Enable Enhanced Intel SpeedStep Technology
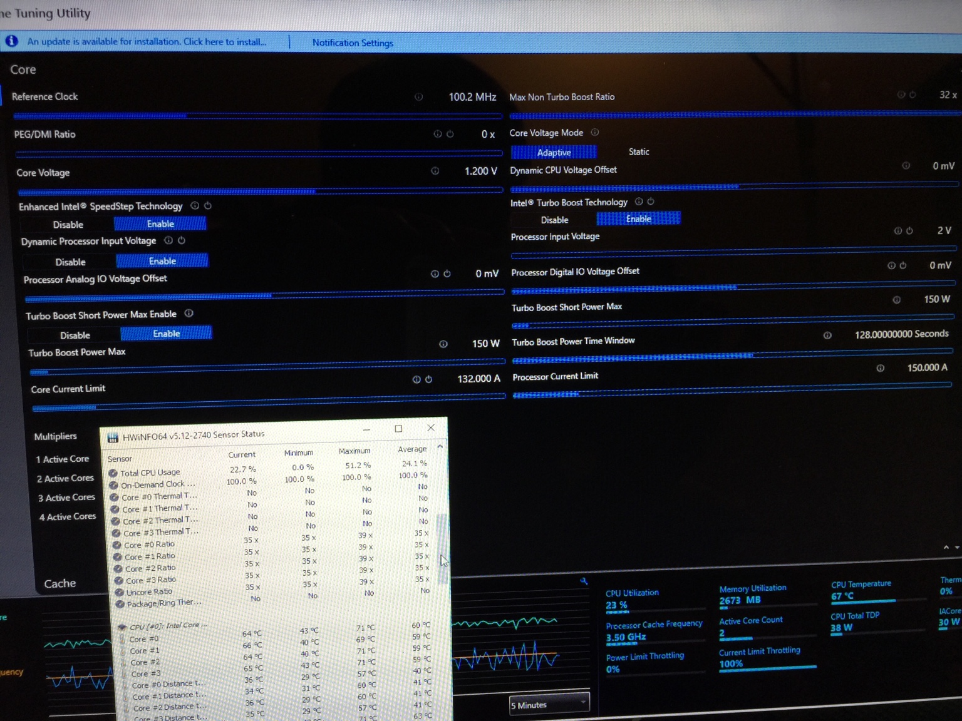 [x=160, y=224]
